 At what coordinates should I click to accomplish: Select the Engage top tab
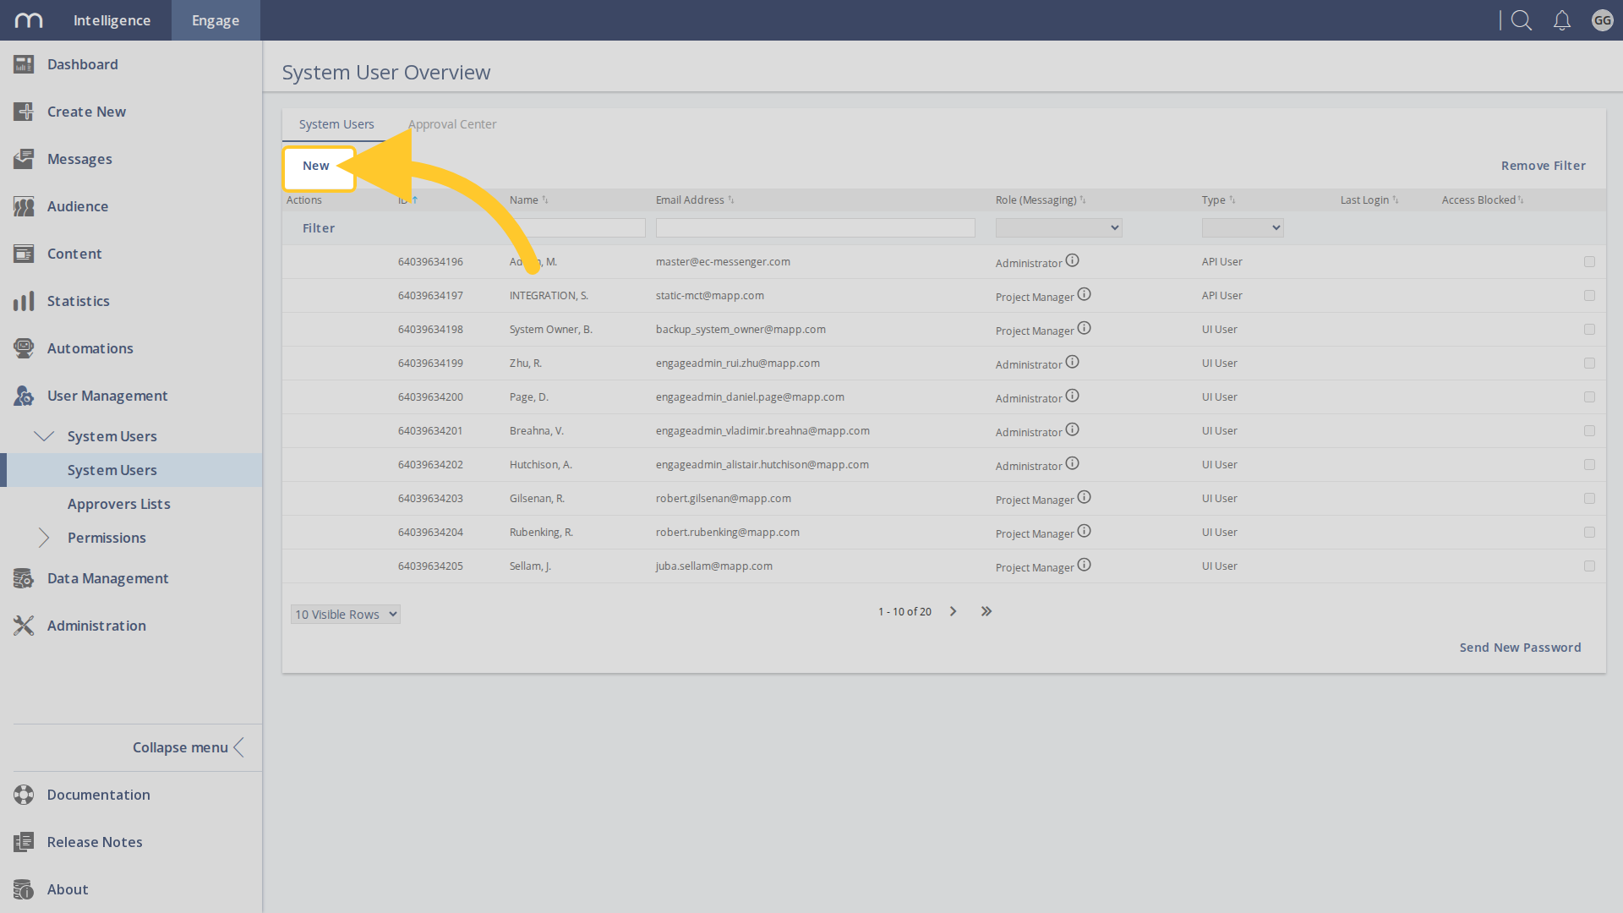click(216, 20)
